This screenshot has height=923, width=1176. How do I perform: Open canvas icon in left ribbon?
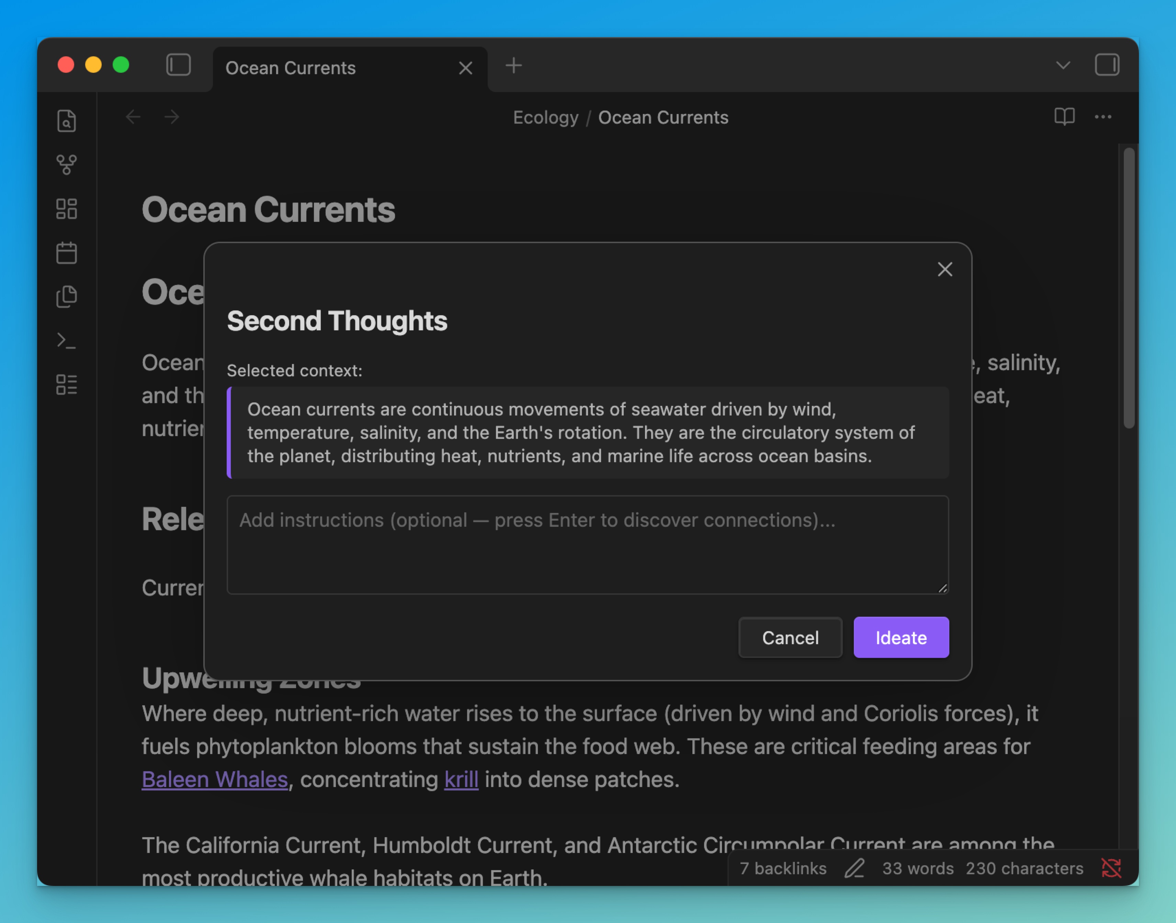[67, 208]
